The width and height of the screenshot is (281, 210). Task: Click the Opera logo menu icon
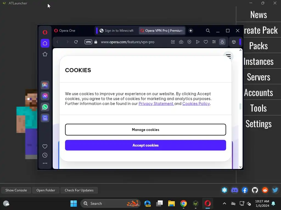(x=45, y=32)
